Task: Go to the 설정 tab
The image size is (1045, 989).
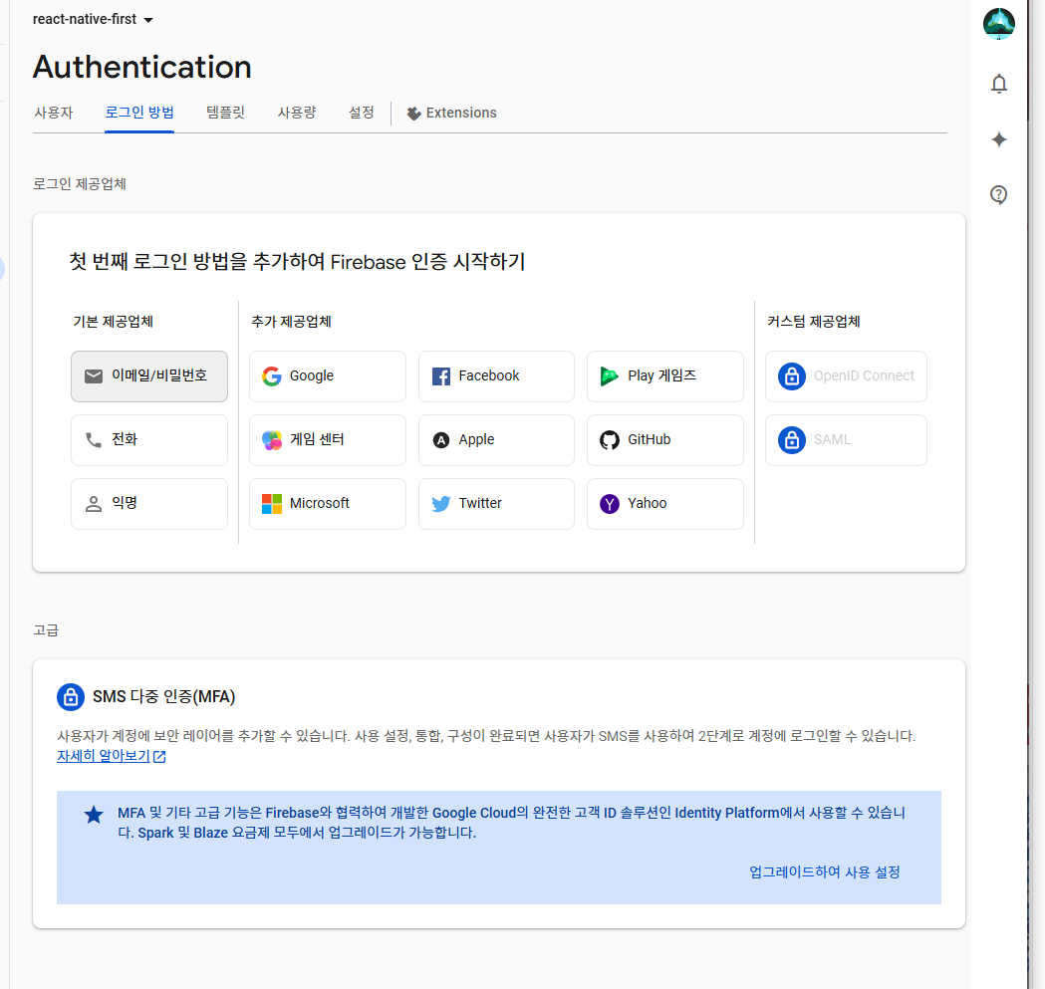Action: (x=362, y=113)
